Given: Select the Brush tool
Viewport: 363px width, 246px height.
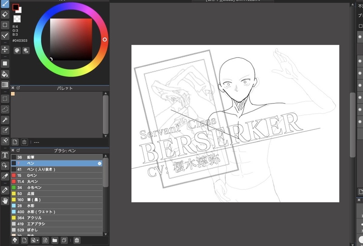Looking at the screenshot, I should point(5,4).
